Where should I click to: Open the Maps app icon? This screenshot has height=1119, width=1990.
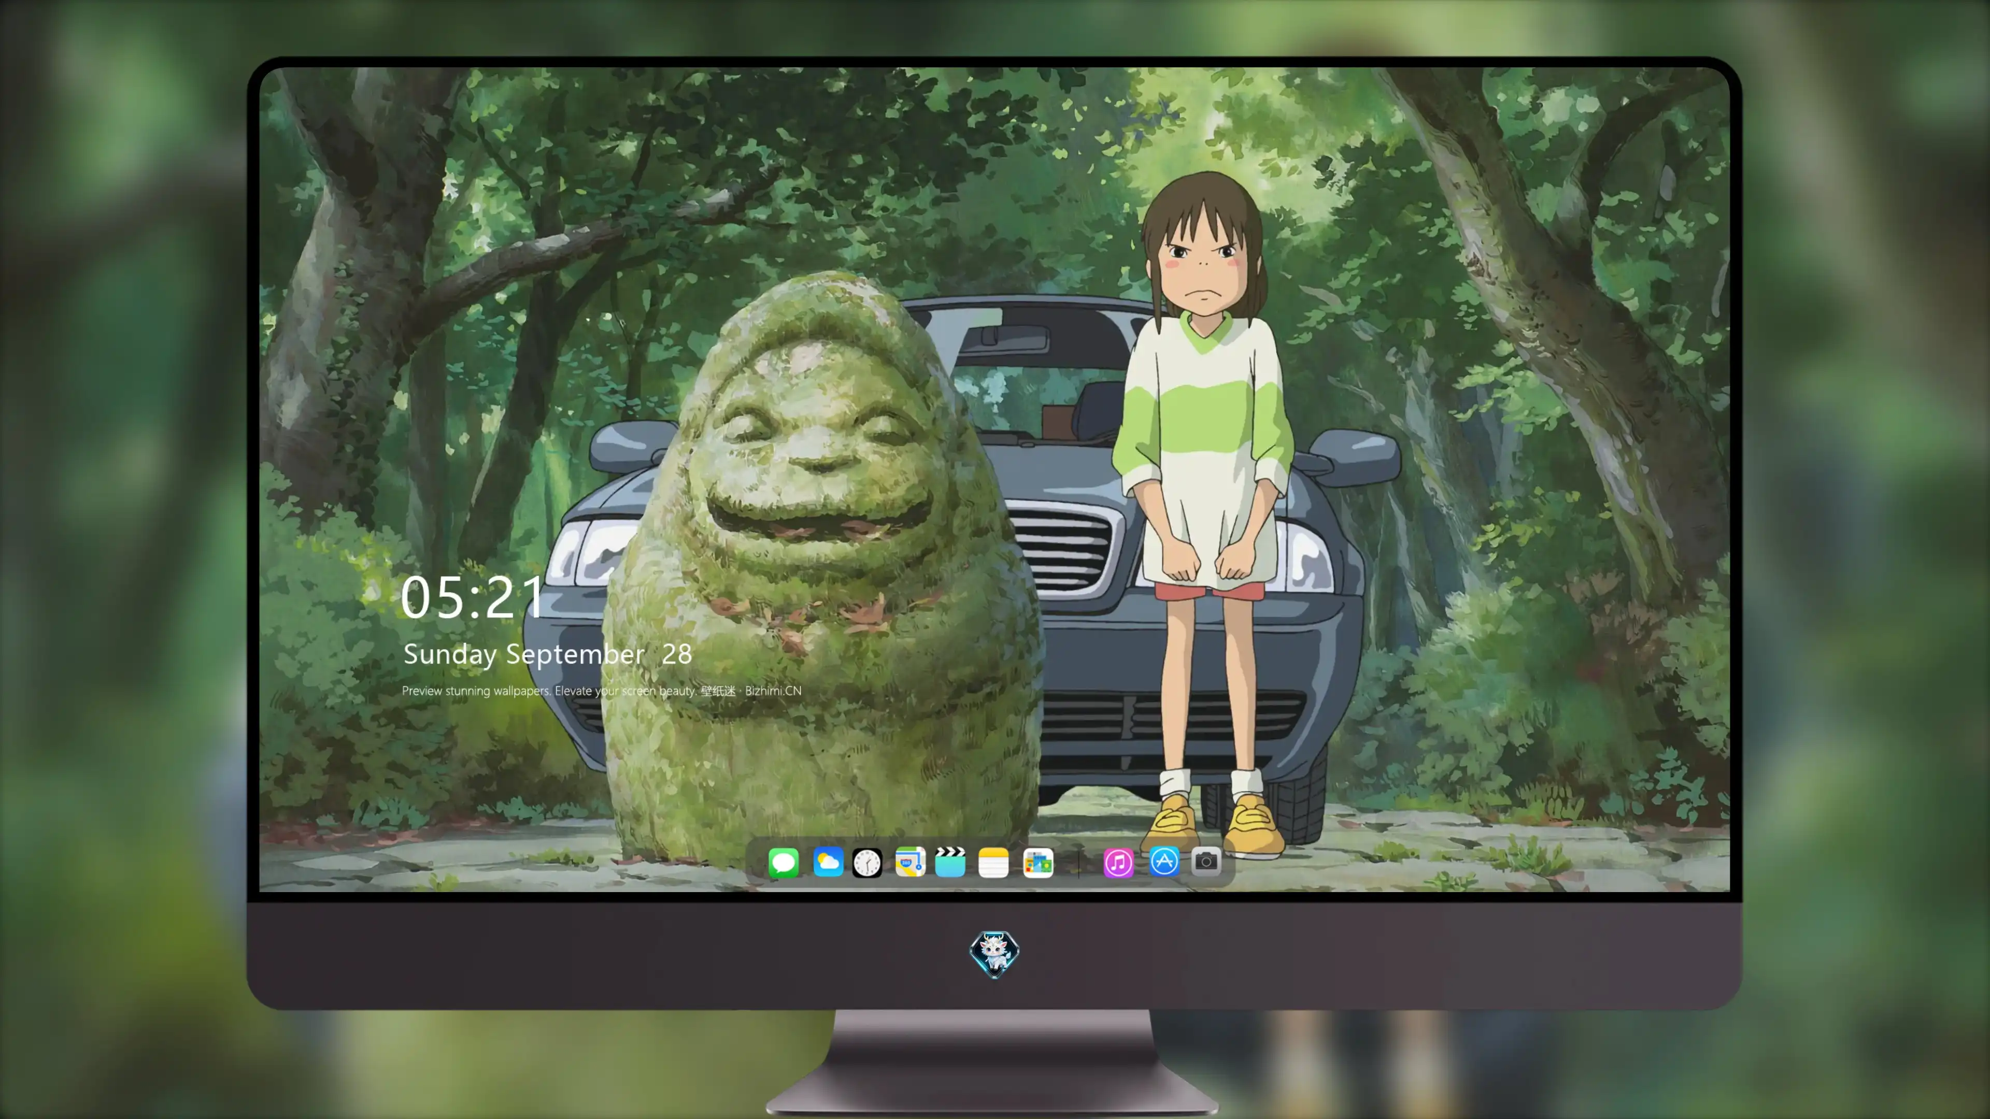coord(910,862)
